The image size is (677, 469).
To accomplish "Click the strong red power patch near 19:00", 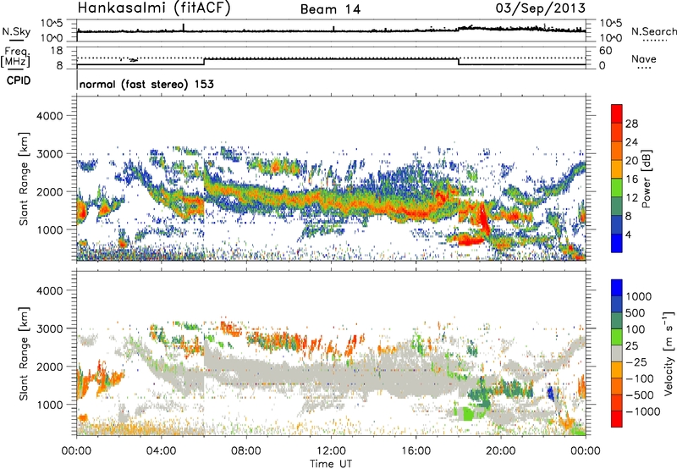I will [x=482, y=218].
